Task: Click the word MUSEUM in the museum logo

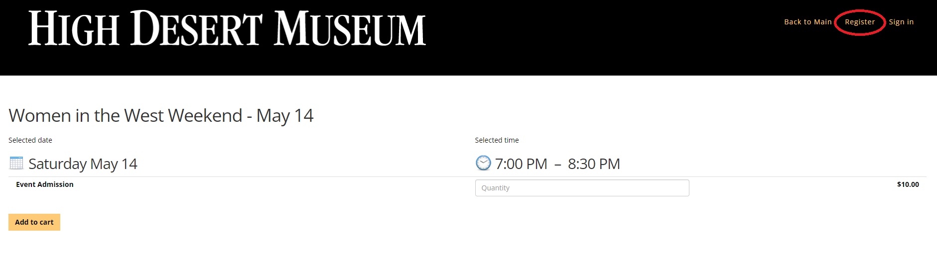Action: (350, 29)
